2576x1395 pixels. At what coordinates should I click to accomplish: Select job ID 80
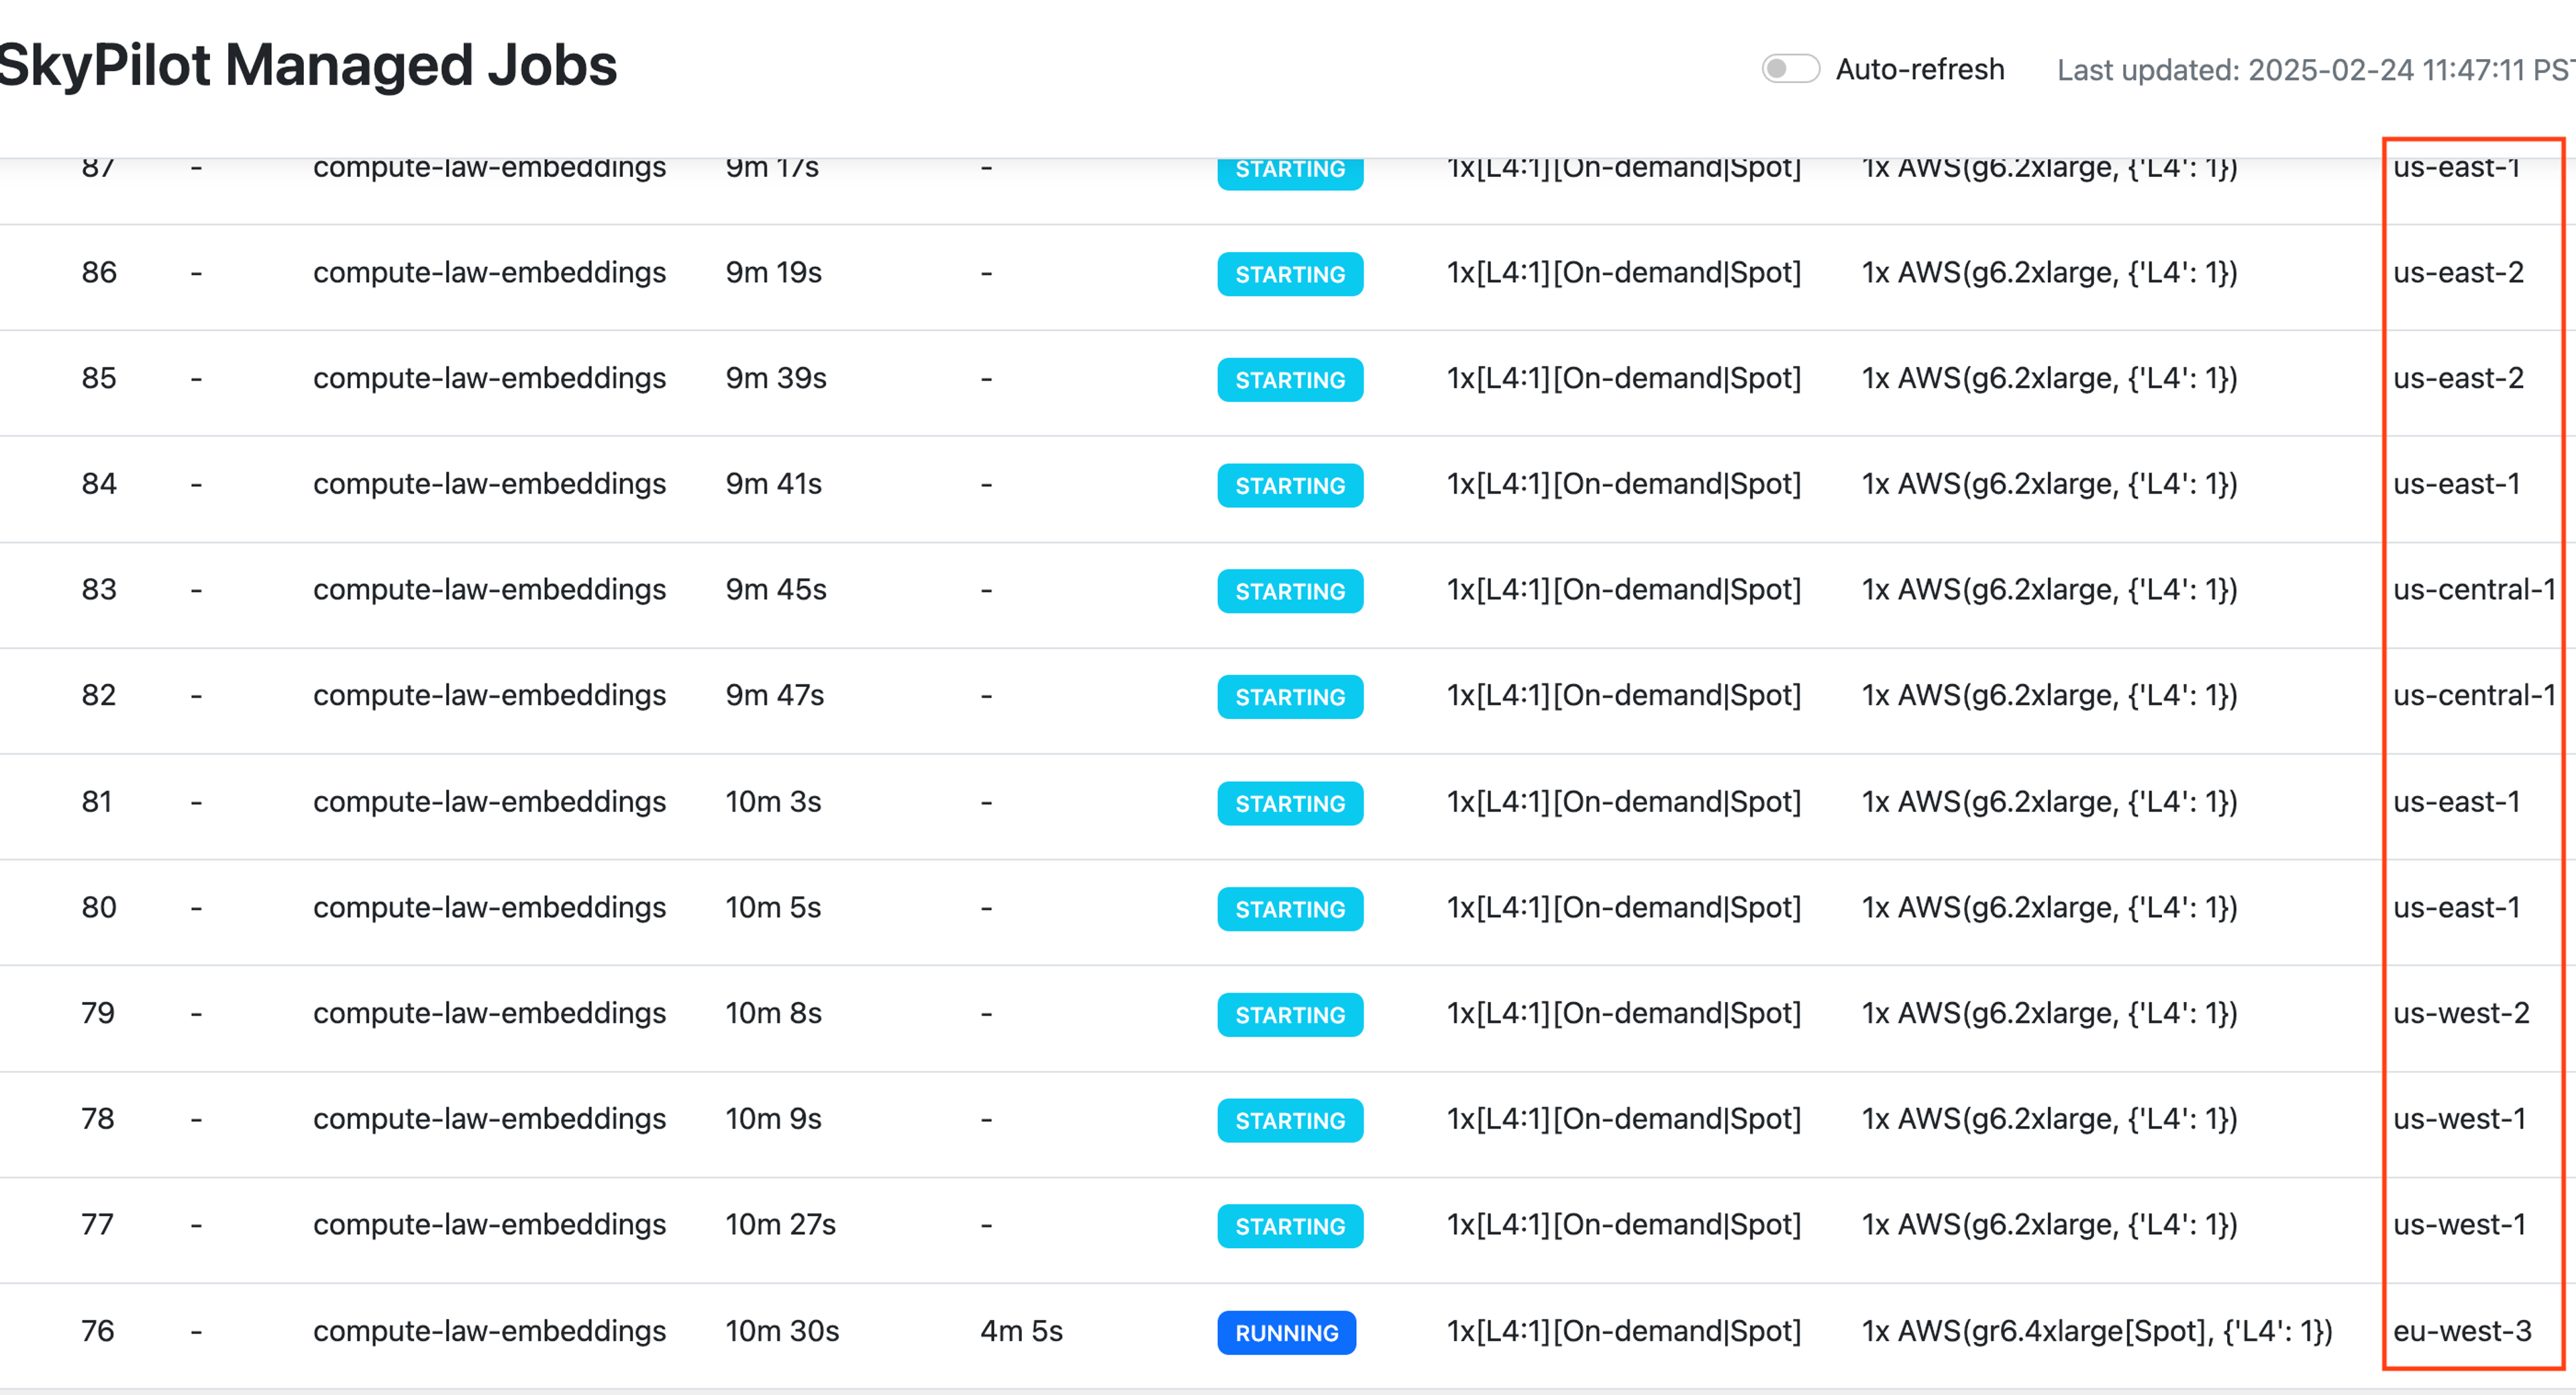tap(99, 908)
